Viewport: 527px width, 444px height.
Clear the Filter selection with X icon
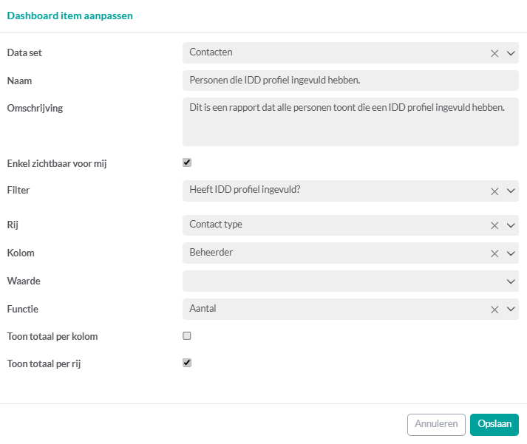pos(494,191)
